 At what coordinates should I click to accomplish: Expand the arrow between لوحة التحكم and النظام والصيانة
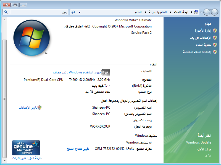click(170, 12)
